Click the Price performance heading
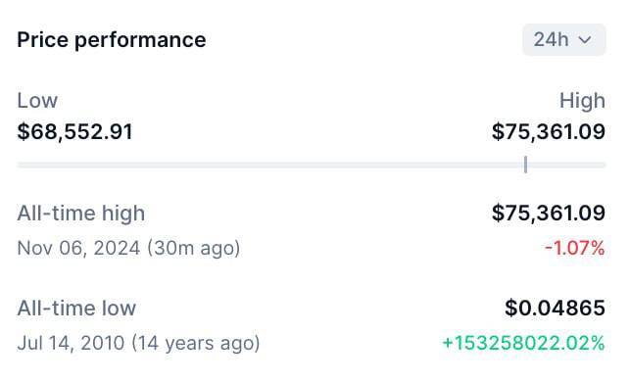The height and width of the screenshot is (382, 629). 112,40
